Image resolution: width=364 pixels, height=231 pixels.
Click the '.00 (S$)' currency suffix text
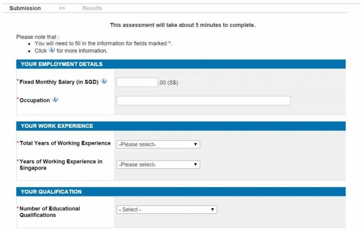click(x=168, y=83)
